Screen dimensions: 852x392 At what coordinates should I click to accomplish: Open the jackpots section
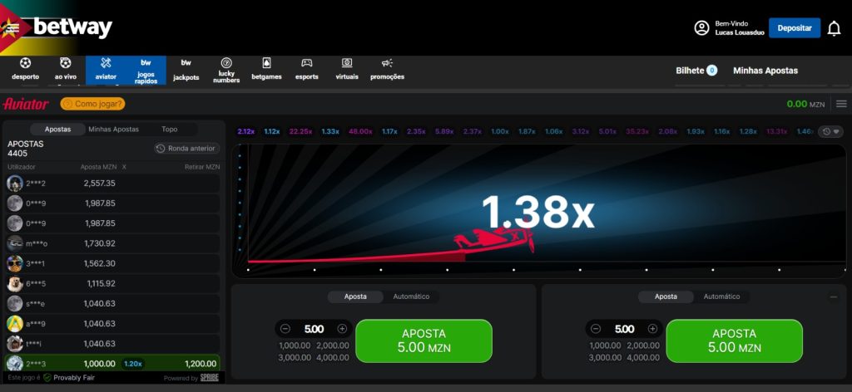186,70
